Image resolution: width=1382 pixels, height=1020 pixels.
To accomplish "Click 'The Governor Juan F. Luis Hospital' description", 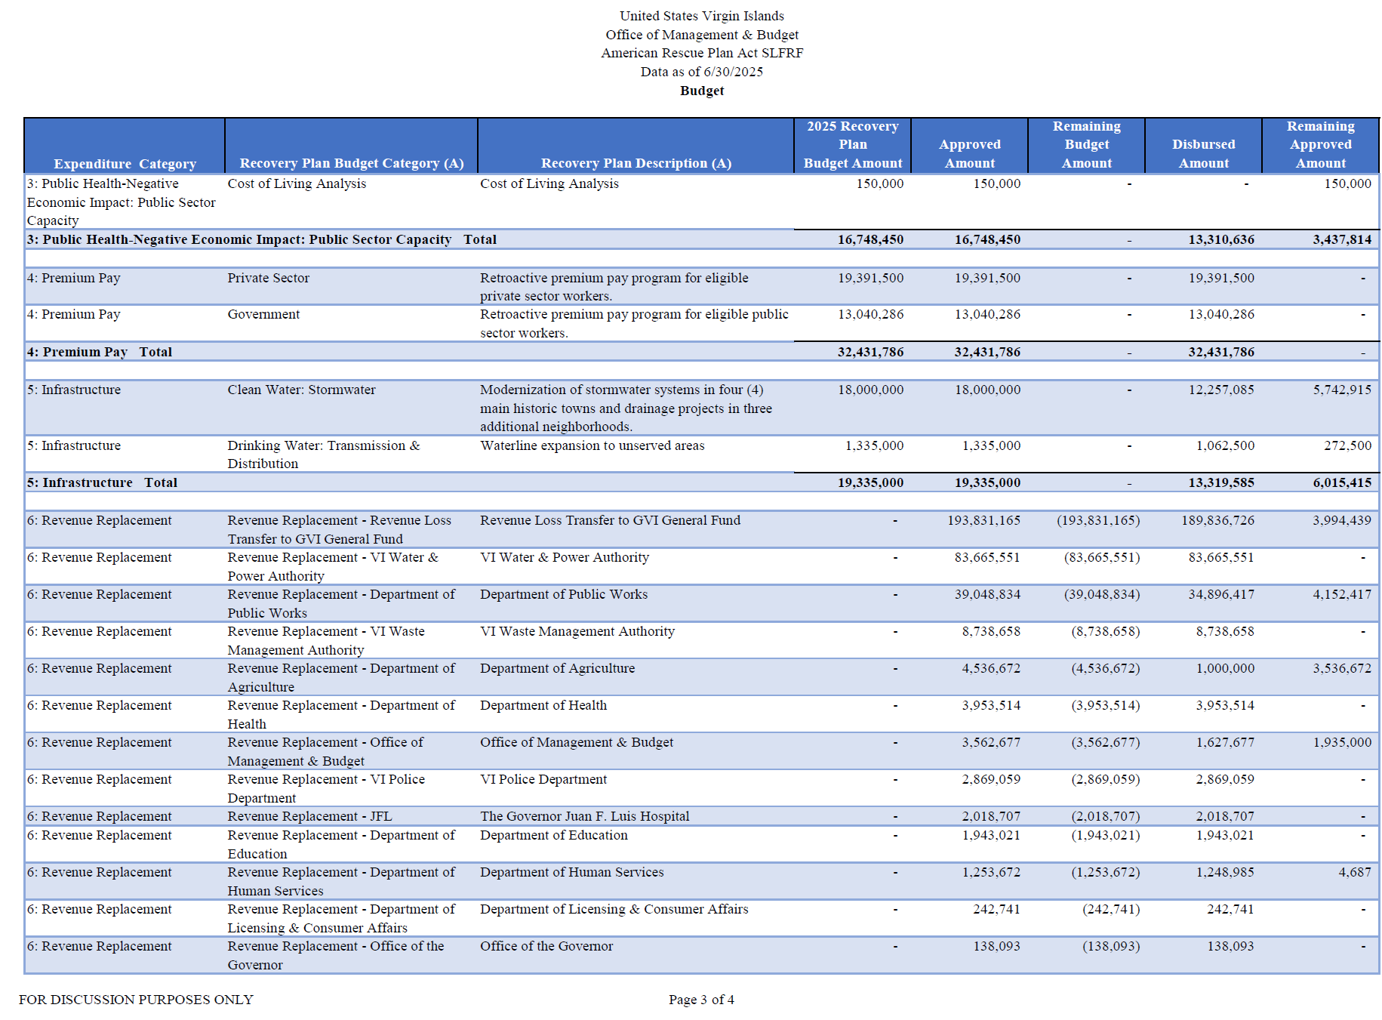I will tap(585, 816).
